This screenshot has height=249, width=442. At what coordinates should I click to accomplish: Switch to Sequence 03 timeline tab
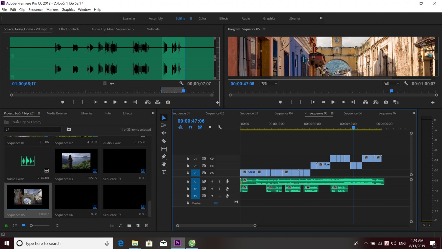point(249,113)
